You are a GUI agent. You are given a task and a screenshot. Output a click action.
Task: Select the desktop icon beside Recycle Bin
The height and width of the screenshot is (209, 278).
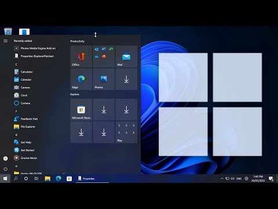[x=24, y=31]
